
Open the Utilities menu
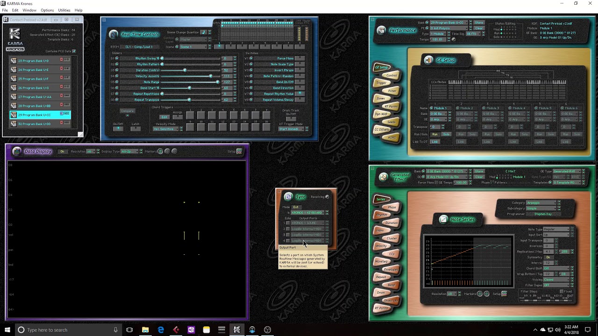[x=64, y=10]
